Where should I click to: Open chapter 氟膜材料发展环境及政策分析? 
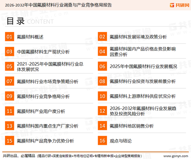coord(138,37)
